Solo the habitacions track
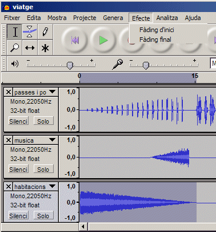This screenshot has width=216, height=232. click(x=43, y=216)
